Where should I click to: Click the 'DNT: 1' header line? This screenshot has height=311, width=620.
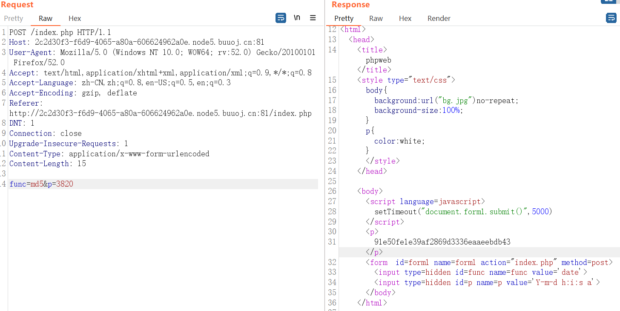tap(22, 123)
